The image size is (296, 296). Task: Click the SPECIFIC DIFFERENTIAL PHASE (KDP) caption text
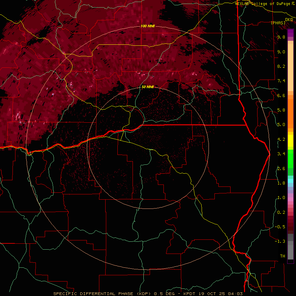(x=103, y=294)
